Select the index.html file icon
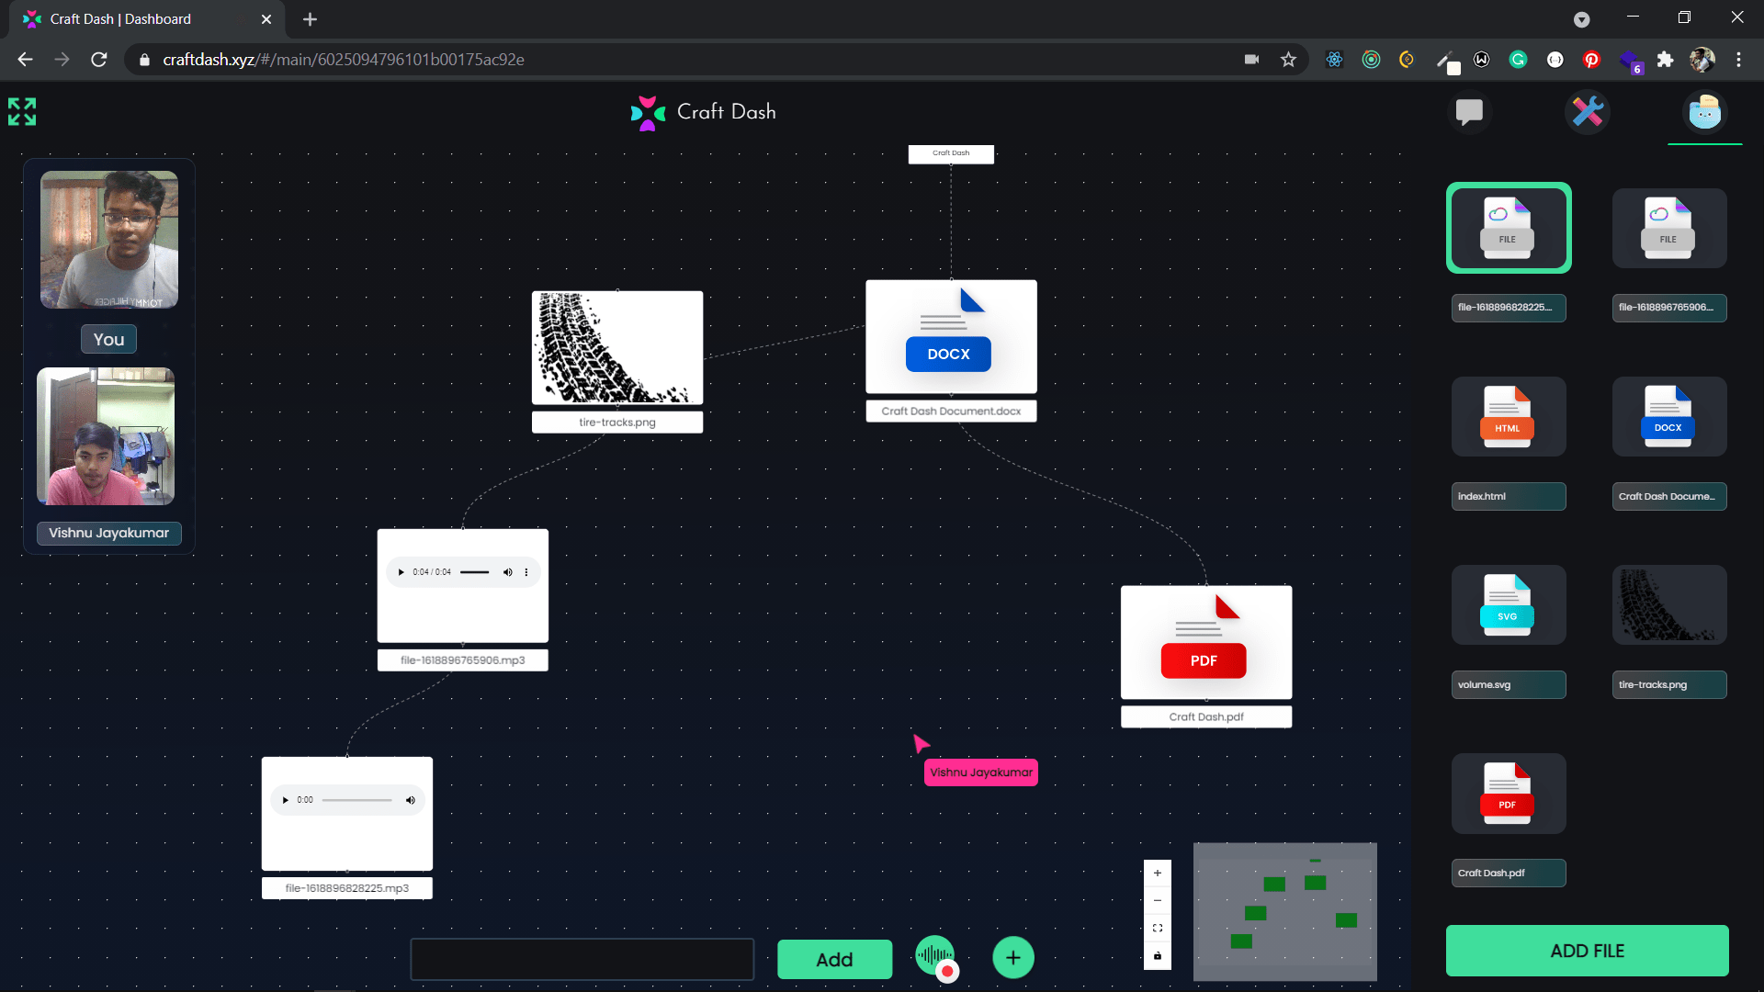This screenshot has height=992, width=1764. pyautogui.click(x=1508, y=417)
